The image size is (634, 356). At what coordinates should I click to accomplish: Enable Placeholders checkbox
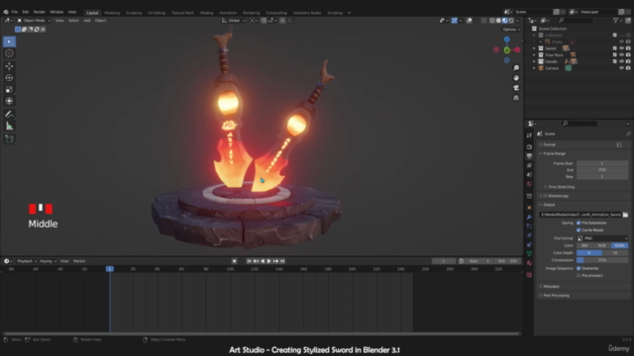[579, 276]
